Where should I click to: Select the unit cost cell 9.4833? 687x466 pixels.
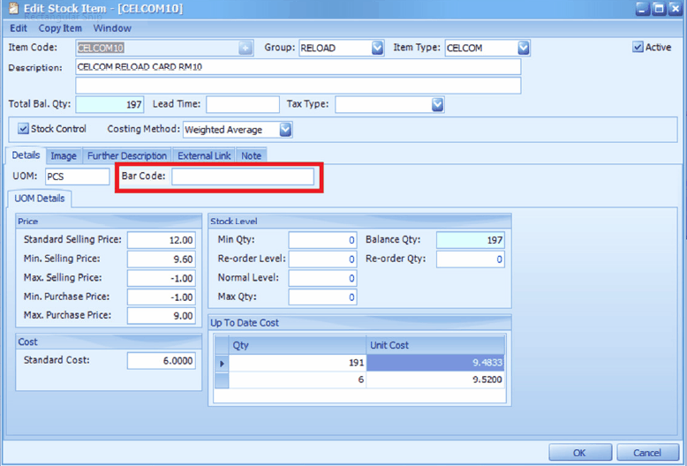click(x=435, y=363)
